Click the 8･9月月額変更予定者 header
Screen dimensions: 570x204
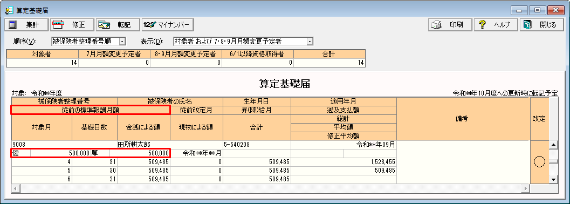point(186,54)
